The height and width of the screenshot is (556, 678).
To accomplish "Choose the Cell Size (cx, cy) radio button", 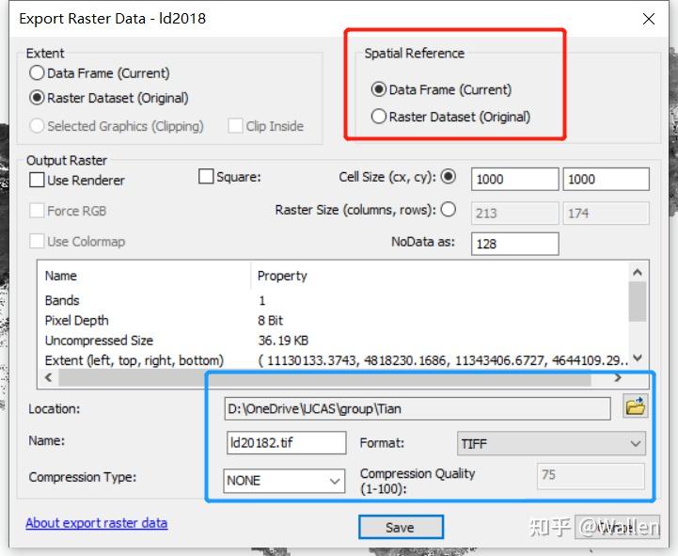I will pos(449,176).
